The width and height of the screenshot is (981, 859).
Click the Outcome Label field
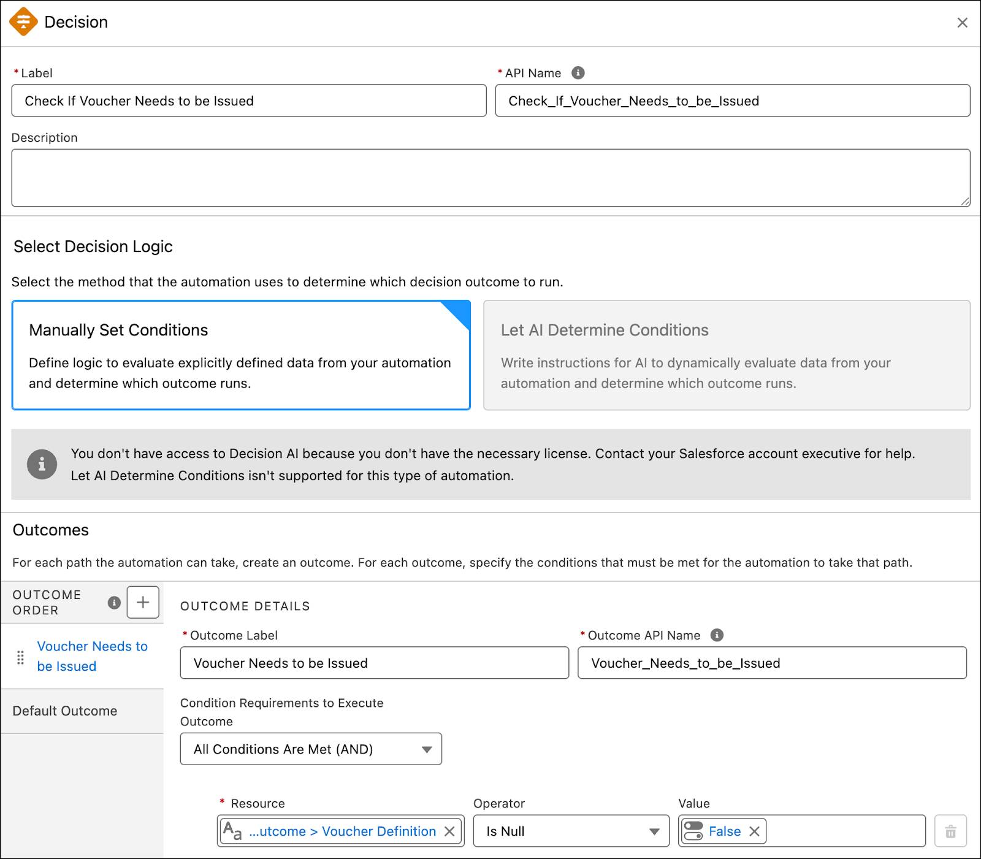pyautogui.click(x=375, y=663)
